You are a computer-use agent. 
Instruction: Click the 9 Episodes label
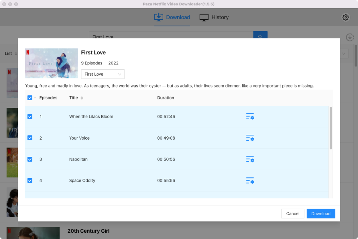[x=92, y=63]
